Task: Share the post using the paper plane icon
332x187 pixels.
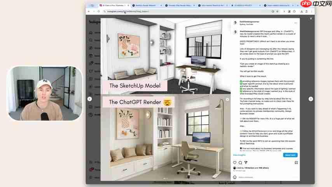Action: [x=246, y=162]
